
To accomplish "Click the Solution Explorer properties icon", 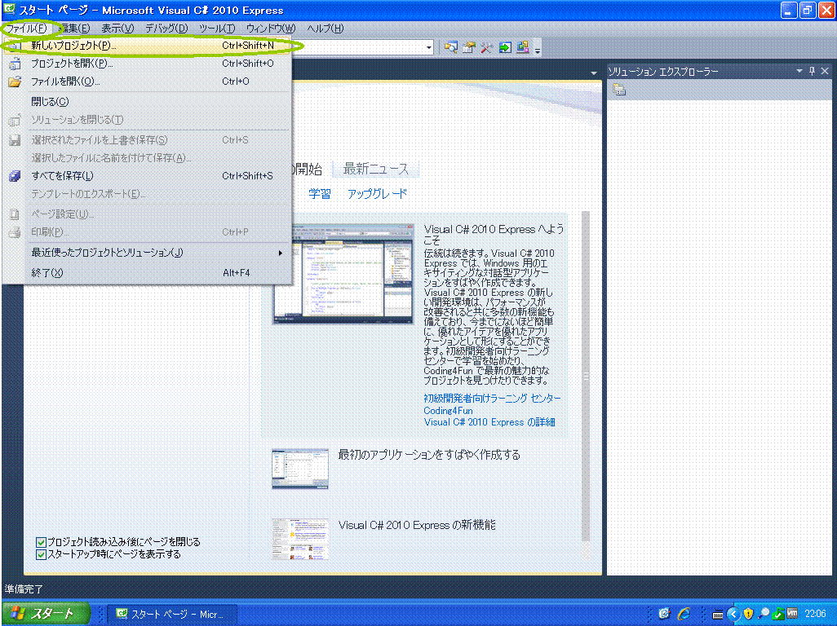I will [x=619, y=90].
